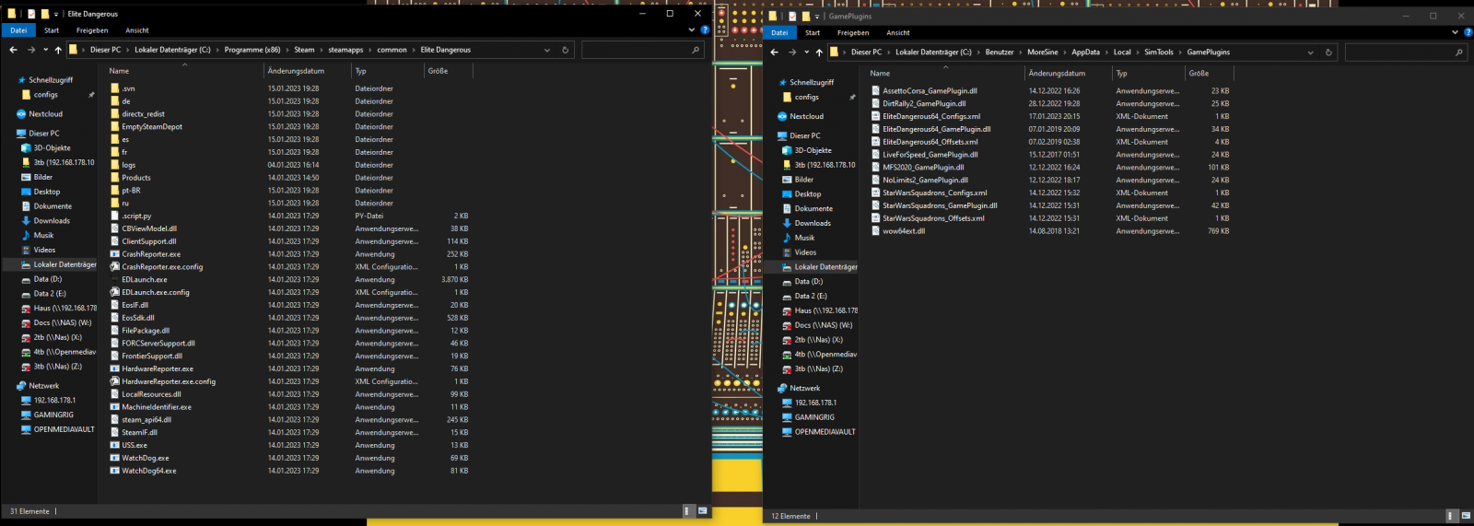Expand the address bar history dropdown in GamePlugins
This screenshot has height=526, width=1474.
[x=1310, y=53]
